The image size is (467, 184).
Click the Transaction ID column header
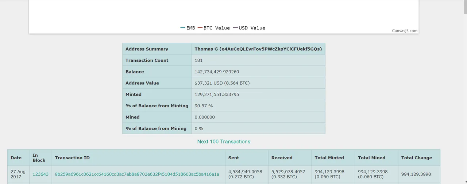pos(138,158)
